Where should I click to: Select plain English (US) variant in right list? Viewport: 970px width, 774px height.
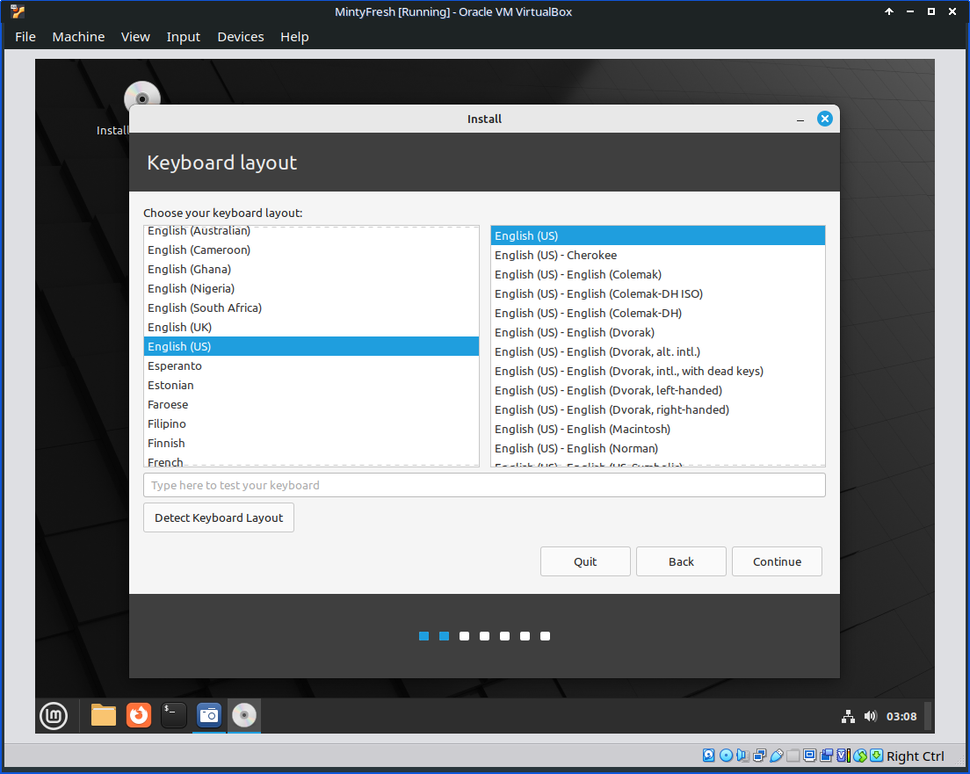point(657,235)
